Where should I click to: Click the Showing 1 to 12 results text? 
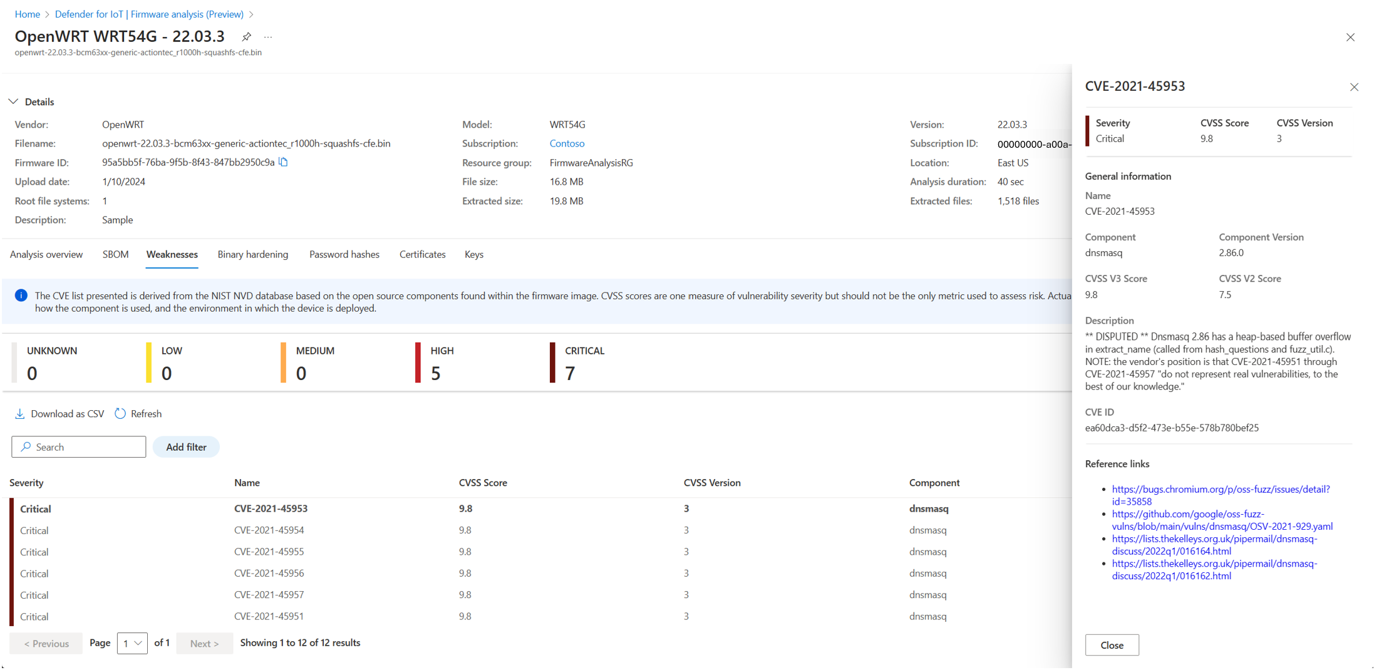click(x=301, y=643)
